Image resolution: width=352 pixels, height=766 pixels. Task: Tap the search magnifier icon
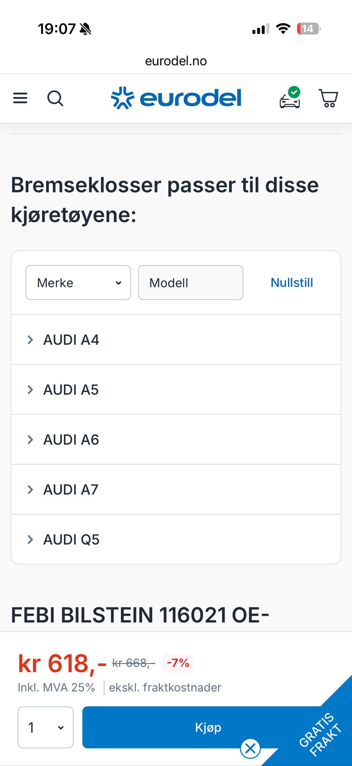click(x=55, y=99)
